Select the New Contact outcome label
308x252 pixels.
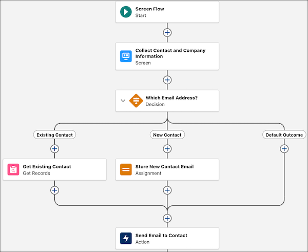167,135
